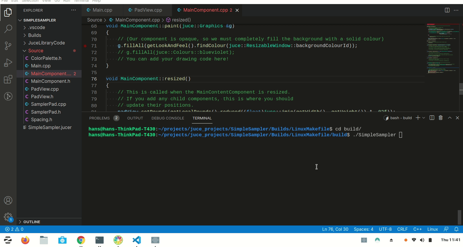Open Main.cpp in the explorer
Image resolution: width=463 pixels, height=247 pixels.
point(41,66)
